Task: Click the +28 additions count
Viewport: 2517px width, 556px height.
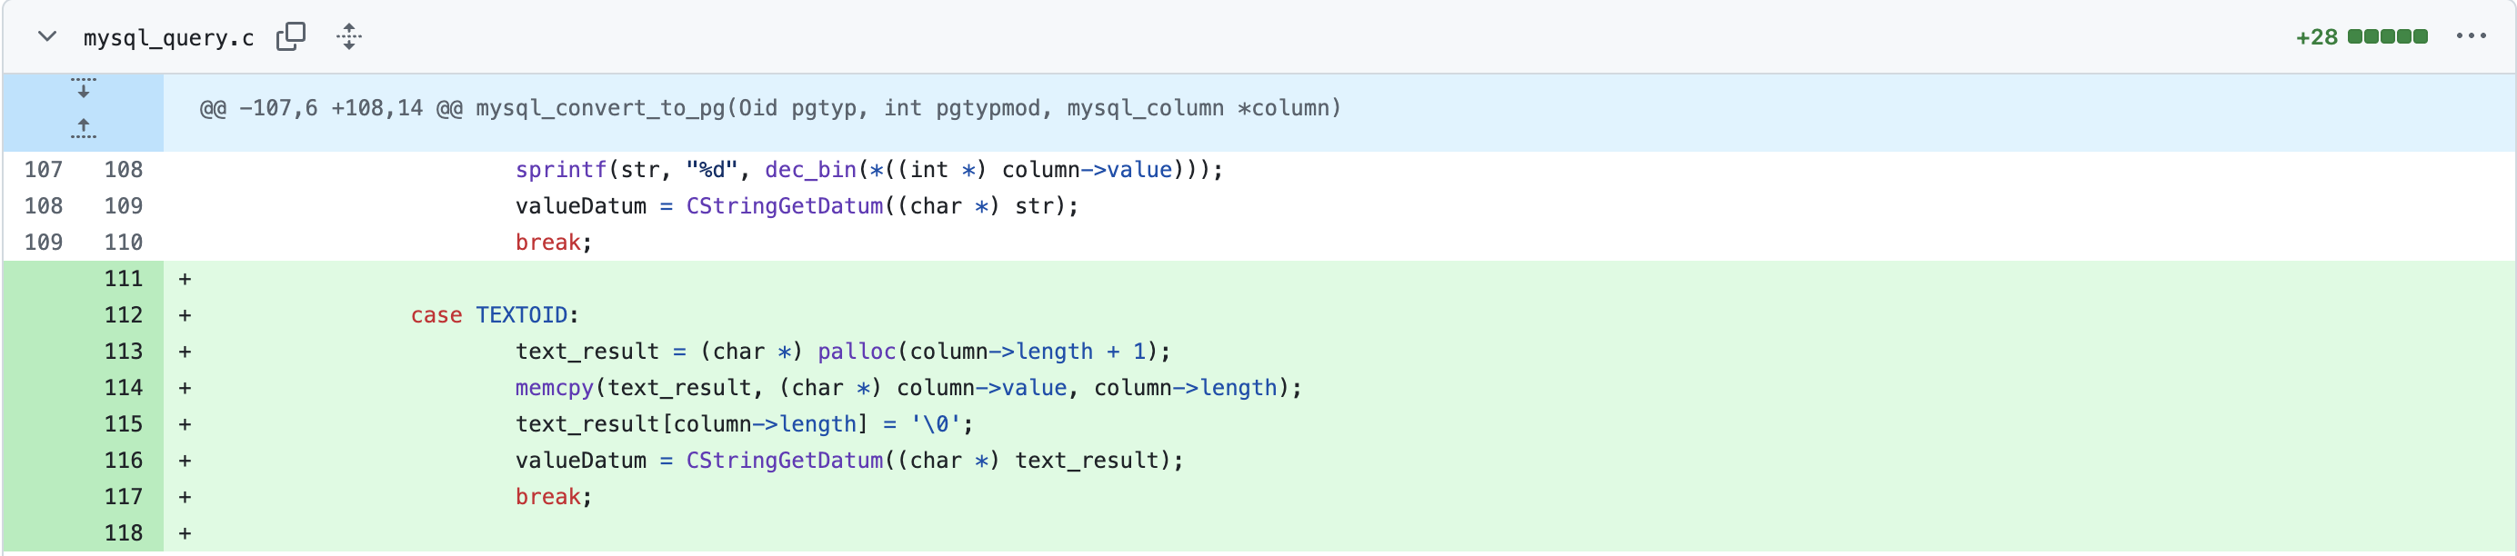Action: pos(2316,38)
